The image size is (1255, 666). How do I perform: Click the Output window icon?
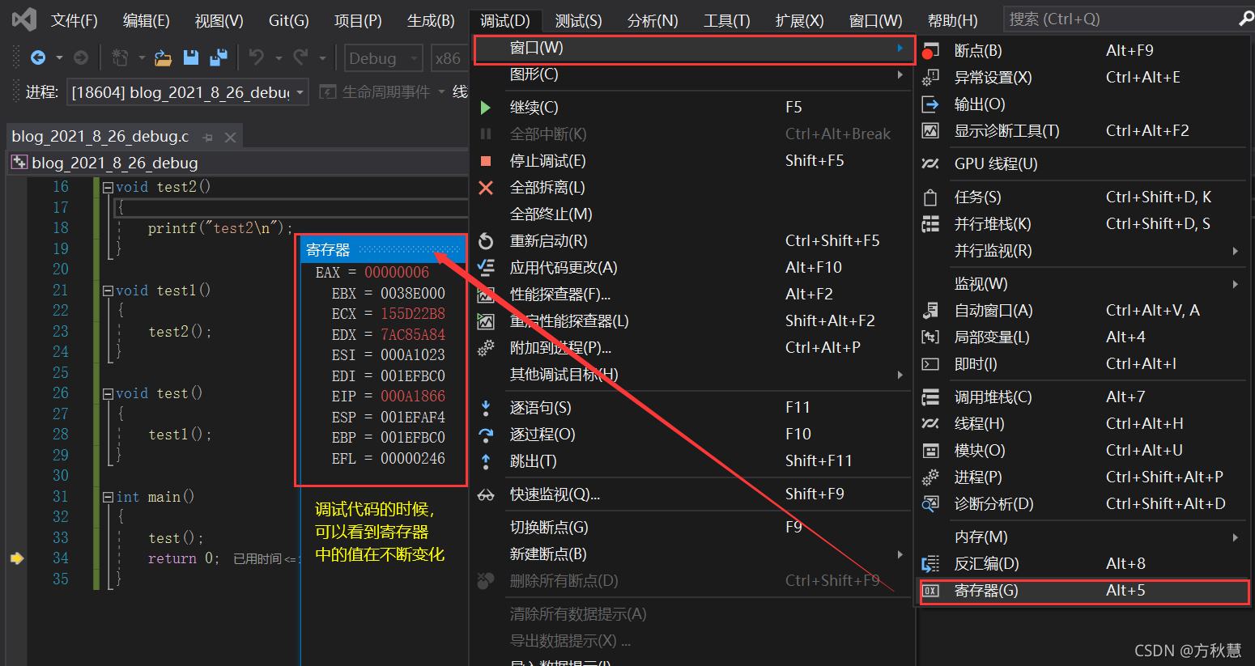pyautogui.click(x=930, y=104)
